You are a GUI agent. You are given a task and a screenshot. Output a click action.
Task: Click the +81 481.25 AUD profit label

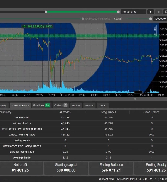37,26
